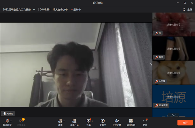Turn on the camera with 开摄像头
Viewport: 195px width, 128px height.
point(21,122)
